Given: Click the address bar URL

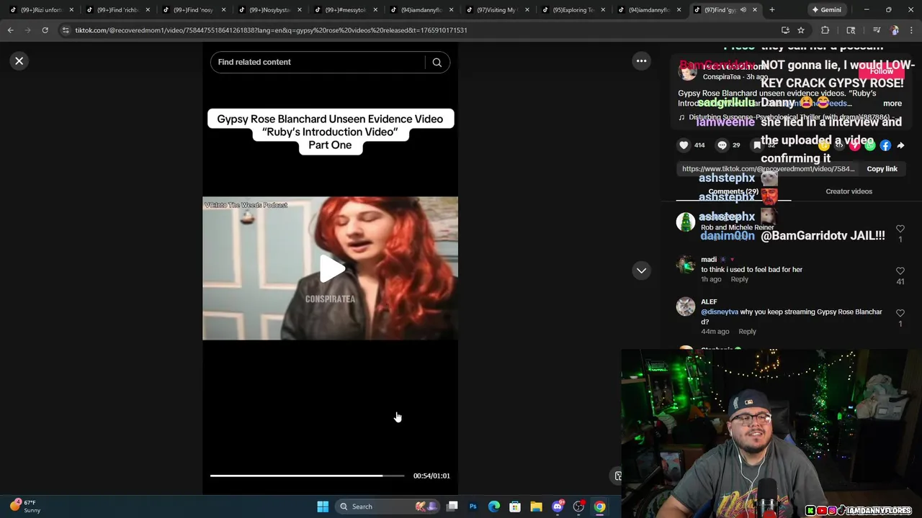Looking at the screenshot, I should pyautogui.click(x=271, y=30).
